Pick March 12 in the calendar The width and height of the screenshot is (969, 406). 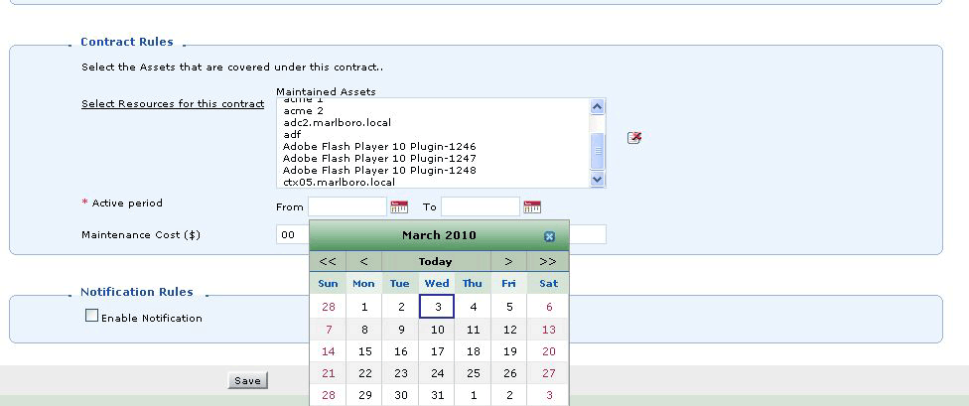(x=509, y=330)
